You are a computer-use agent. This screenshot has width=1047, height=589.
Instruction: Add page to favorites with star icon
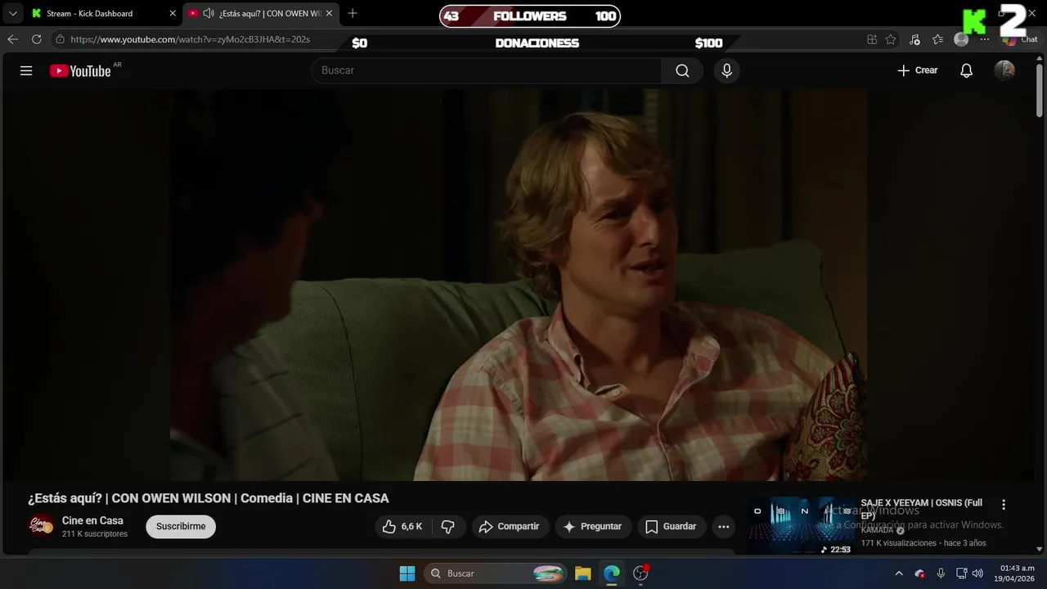tap(891, 39)
